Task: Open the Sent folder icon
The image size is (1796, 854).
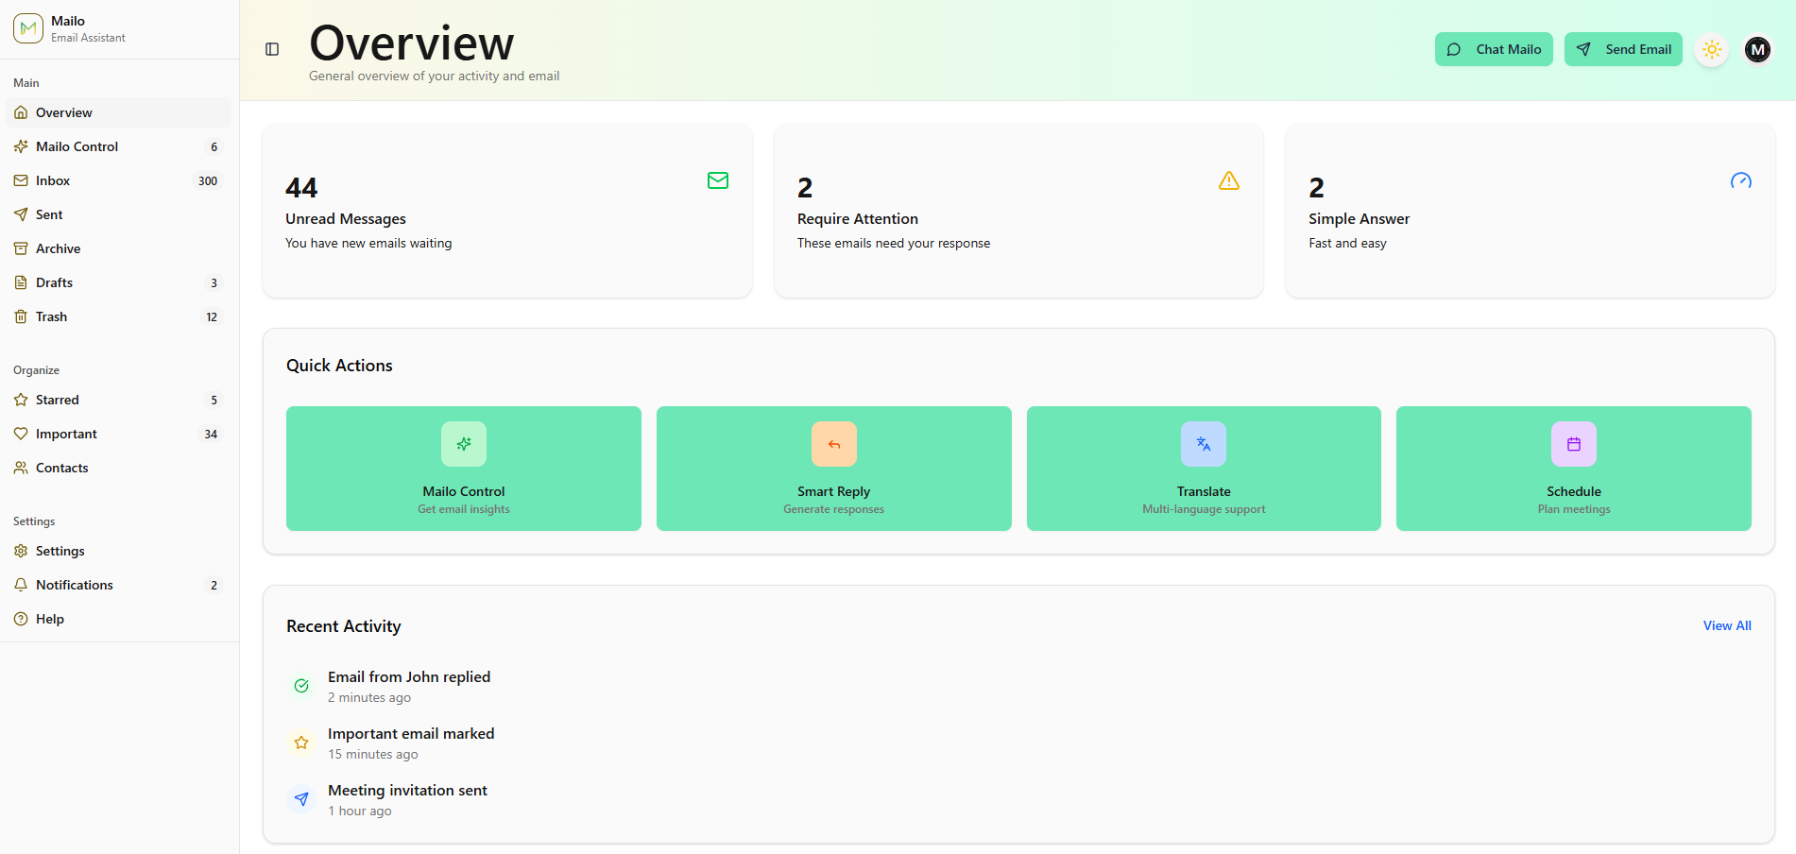Action: pos(21,214)
